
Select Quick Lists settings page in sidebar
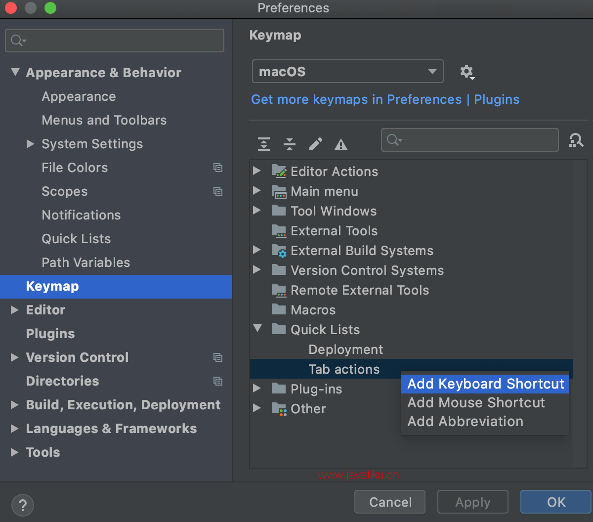[x=76, y=239]
